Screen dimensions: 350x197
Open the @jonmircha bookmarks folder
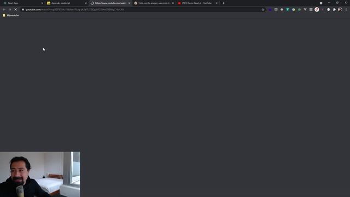(x=11, y=15)
